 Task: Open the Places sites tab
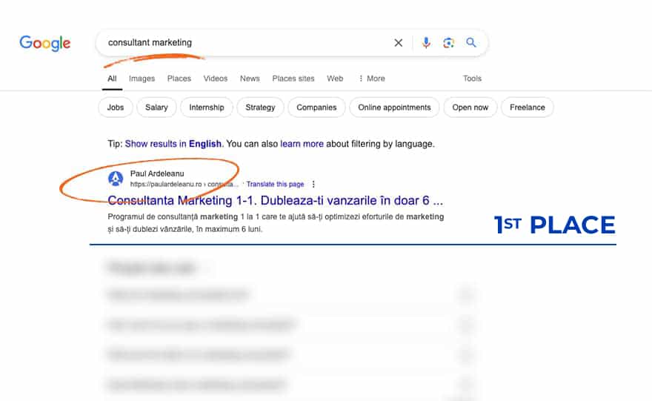pos(293,79)
